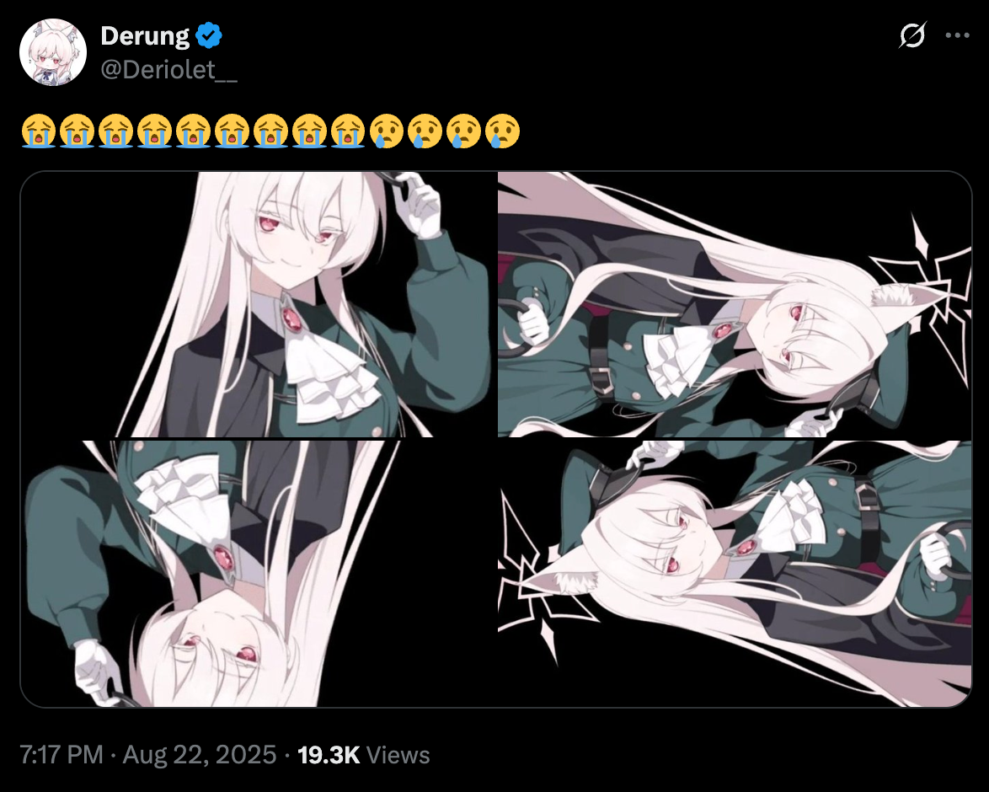Image resolution: width=989 pixels, height=792 pixels.
Task: Click the 7:17 PM timestamp
Action: pos(61,755)
